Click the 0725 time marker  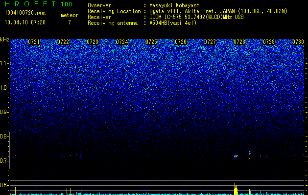[x=151, y=42]
